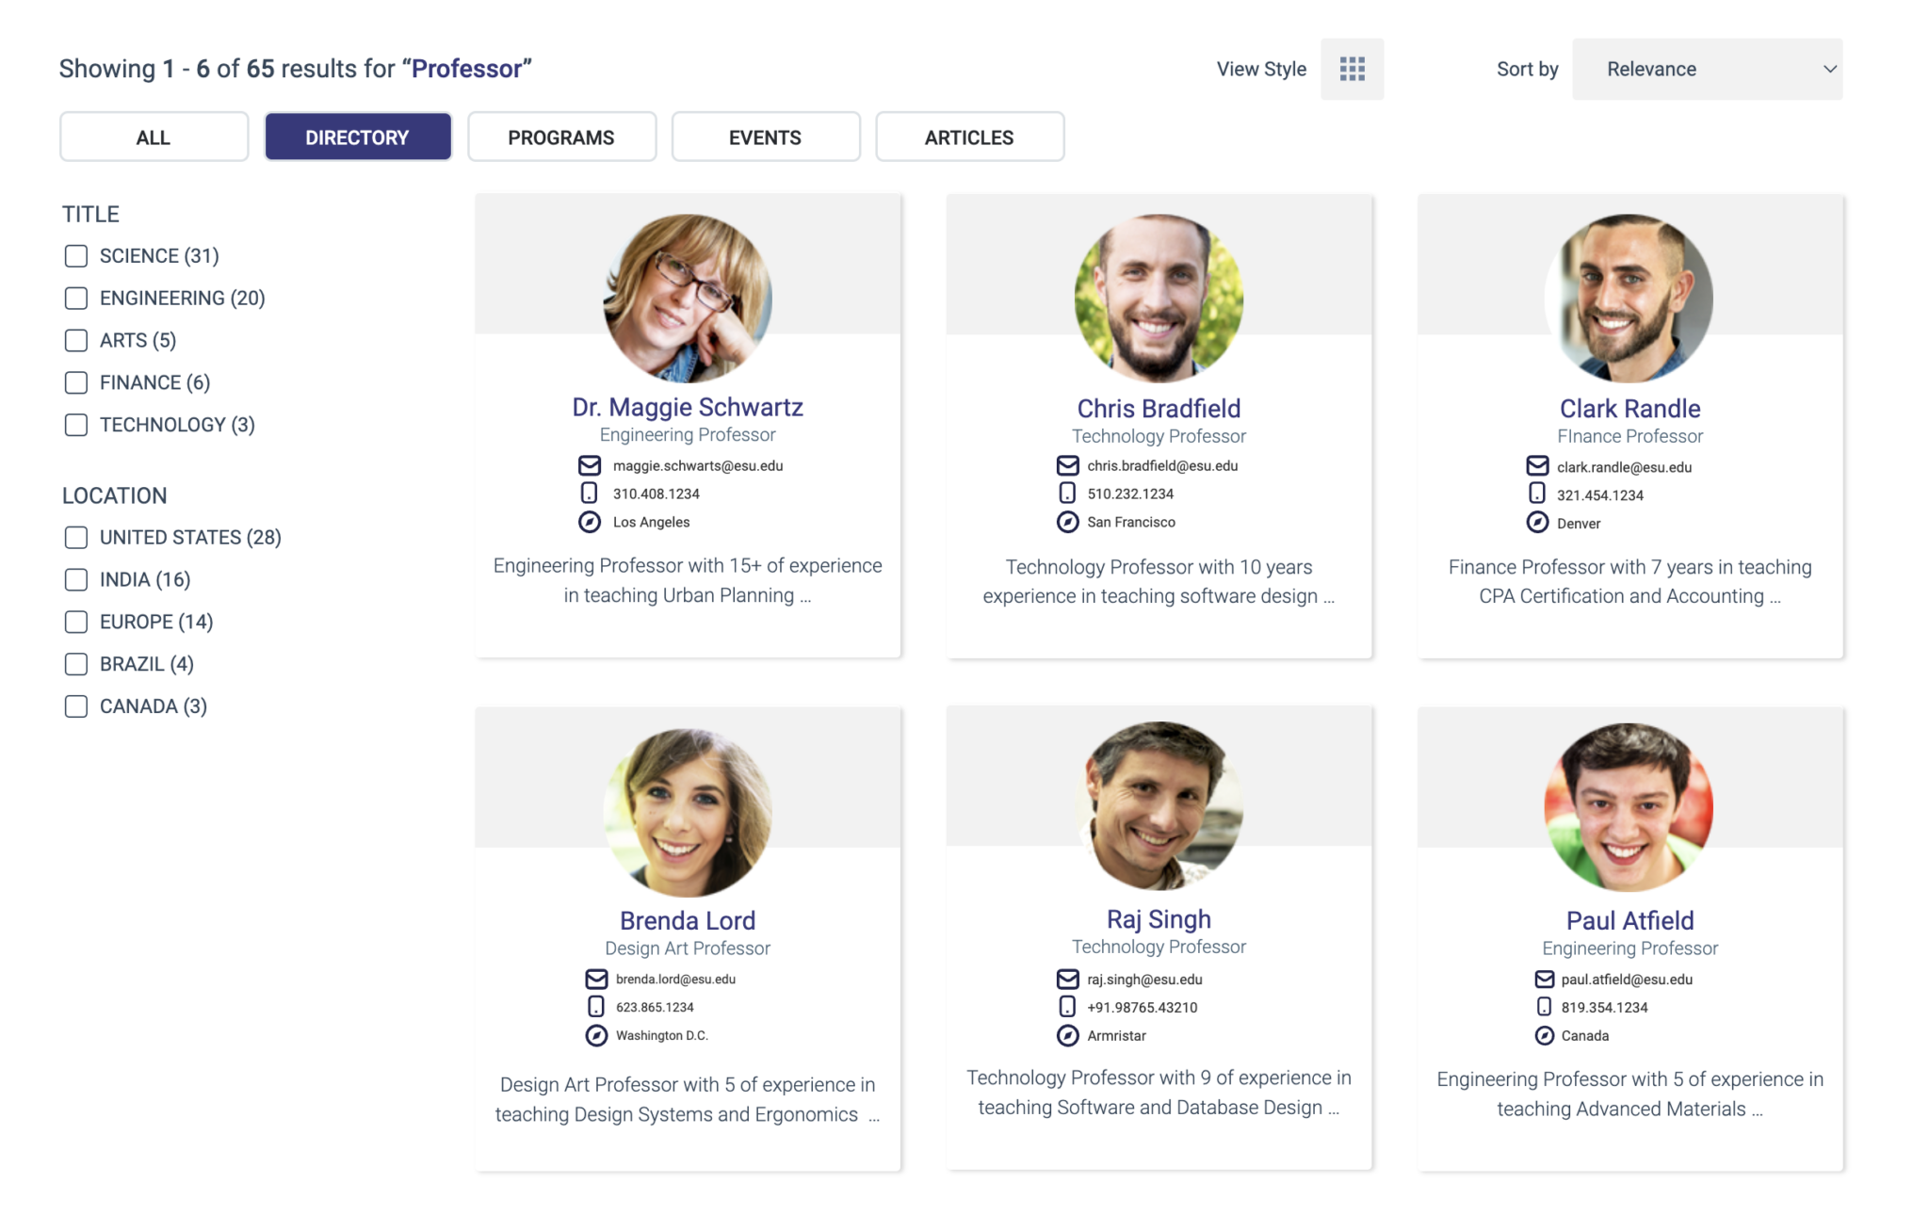Viewport: 1929px width, 1215px height.
Task: Open the ARTICLES results tab
Action: pyautogui.click(x=969, y=137)
